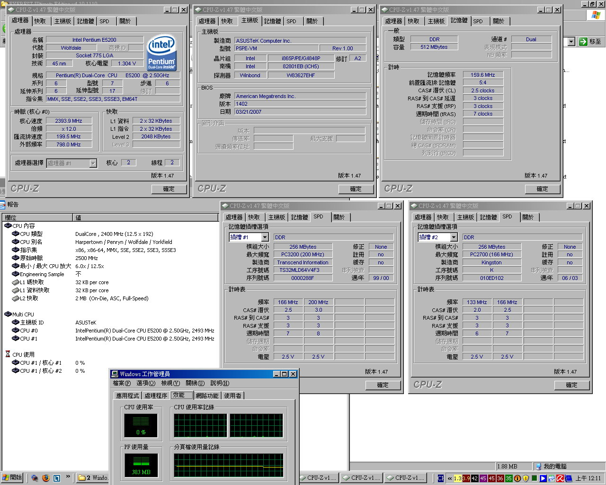Click the 3.9 tray sensor icon
The width and height of the screenshot is (606, 485).
tap(466, 478)
